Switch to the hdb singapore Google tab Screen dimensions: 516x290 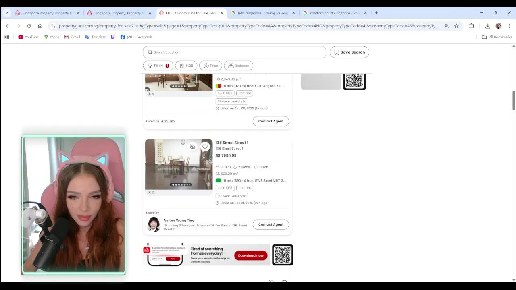pyautogui.click(x=262, y=13)
